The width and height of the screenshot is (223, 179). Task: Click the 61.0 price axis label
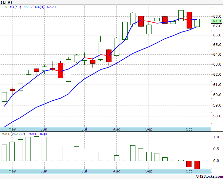pos(217,85)
